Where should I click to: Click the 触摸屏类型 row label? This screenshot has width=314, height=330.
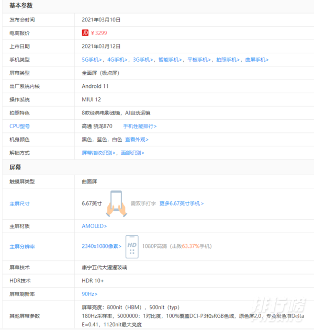[22, 181]
